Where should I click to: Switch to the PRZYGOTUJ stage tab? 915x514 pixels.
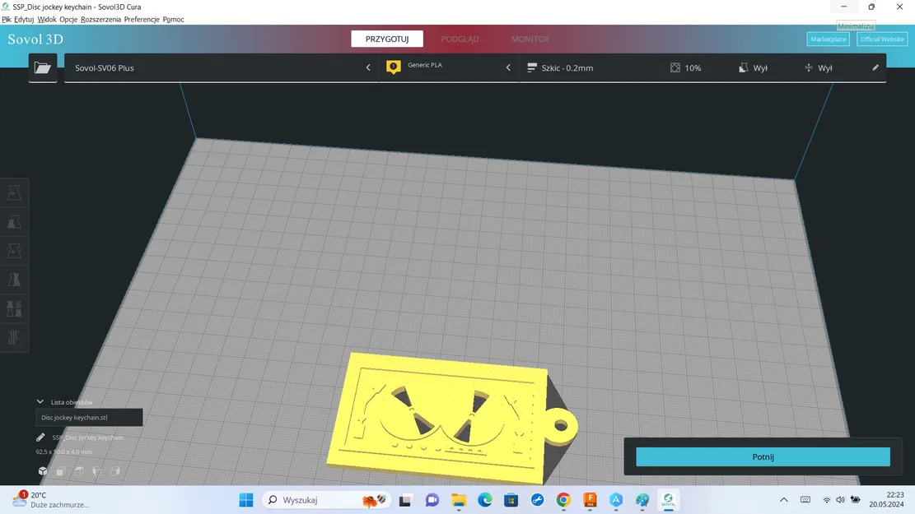click(387, 39)
